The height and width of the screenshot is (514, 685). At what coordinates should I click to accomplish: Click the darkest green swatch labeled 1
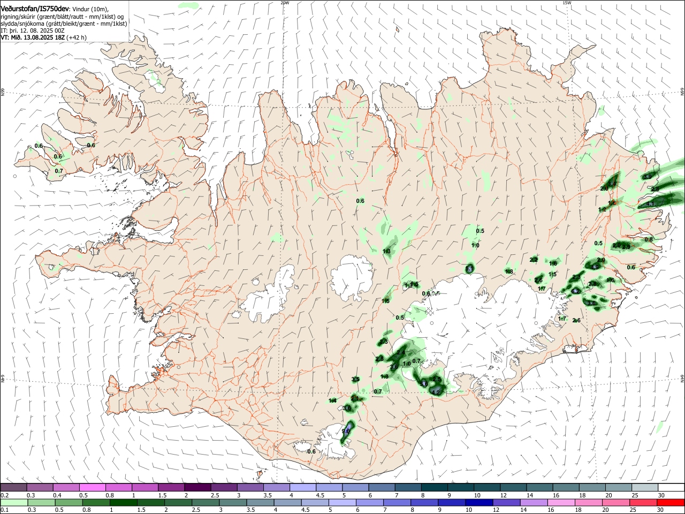[123, 502]
